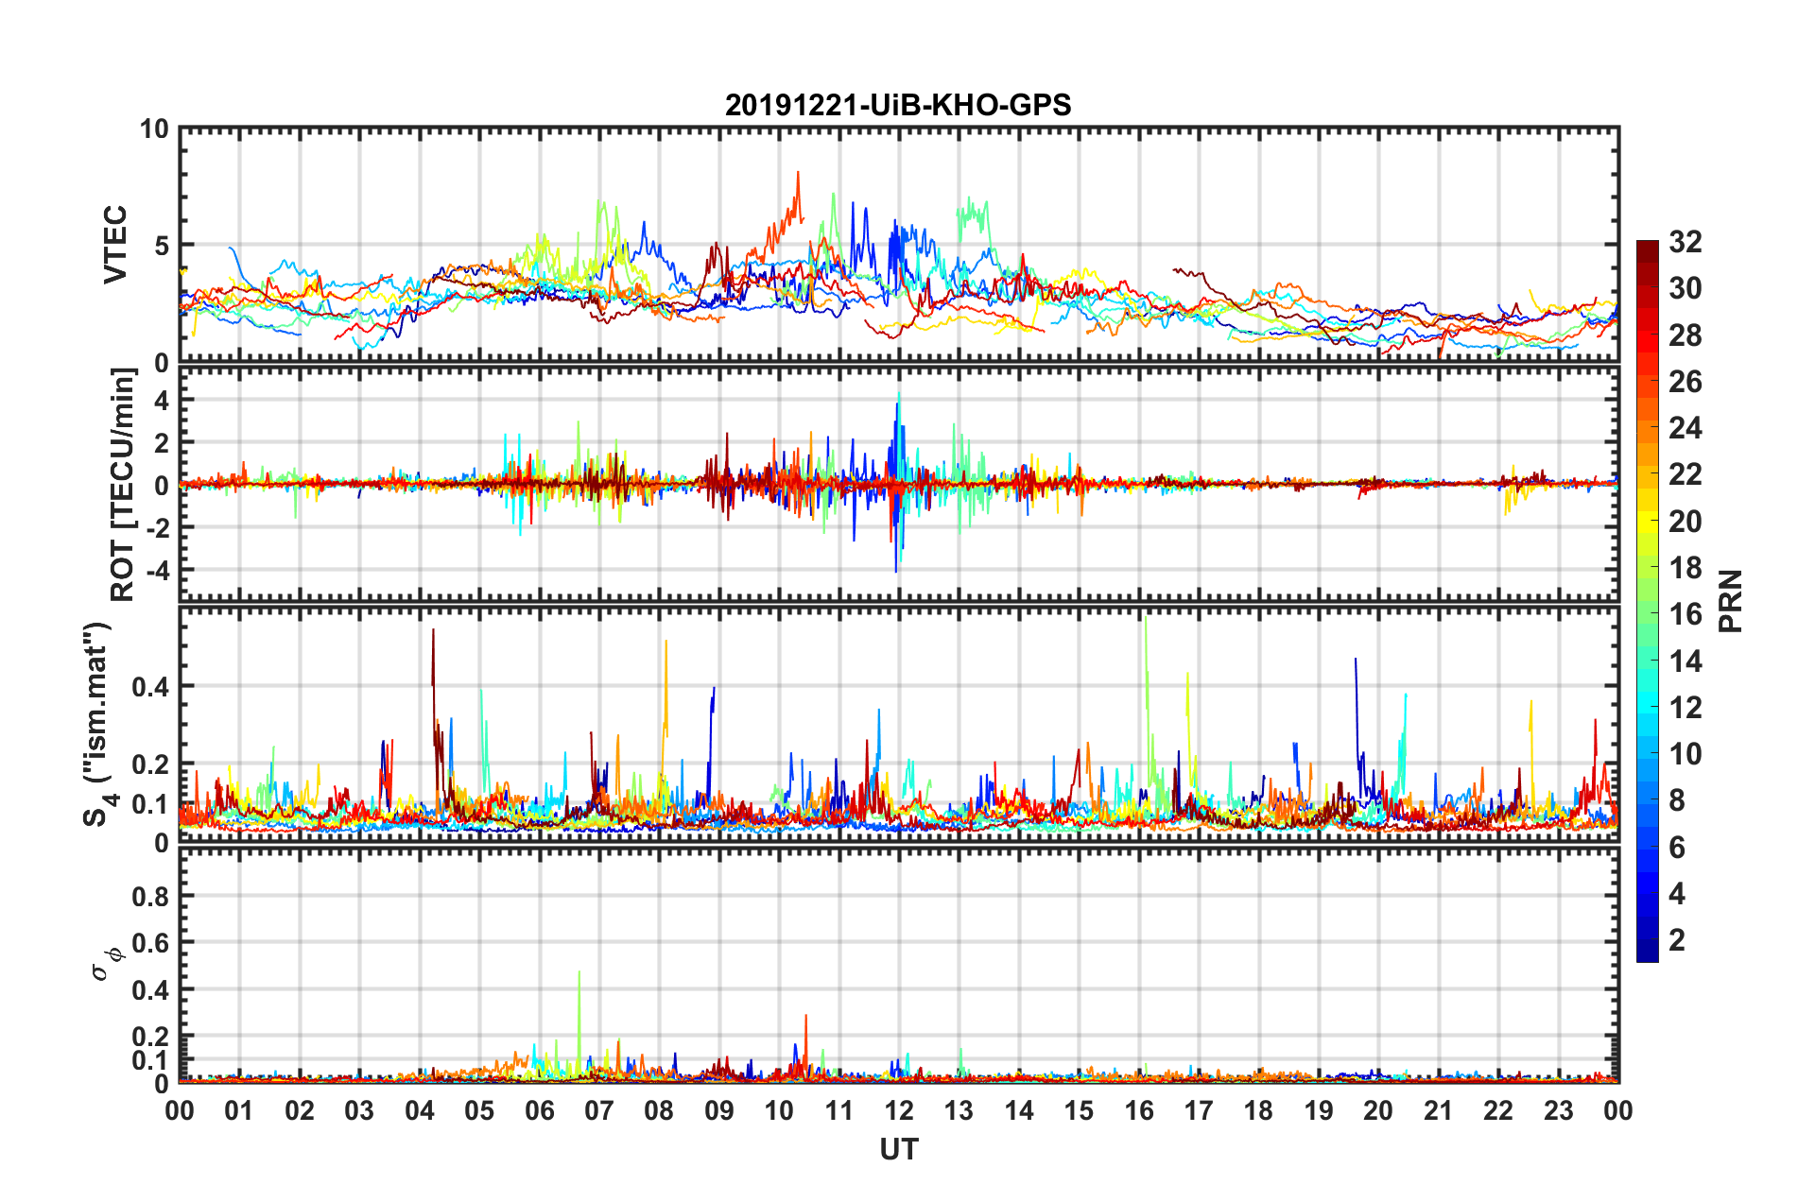The image size is (1798, 1202).
Task: Select tick 16 on the PRN colorbar
Action: [x=1685, y=614]
